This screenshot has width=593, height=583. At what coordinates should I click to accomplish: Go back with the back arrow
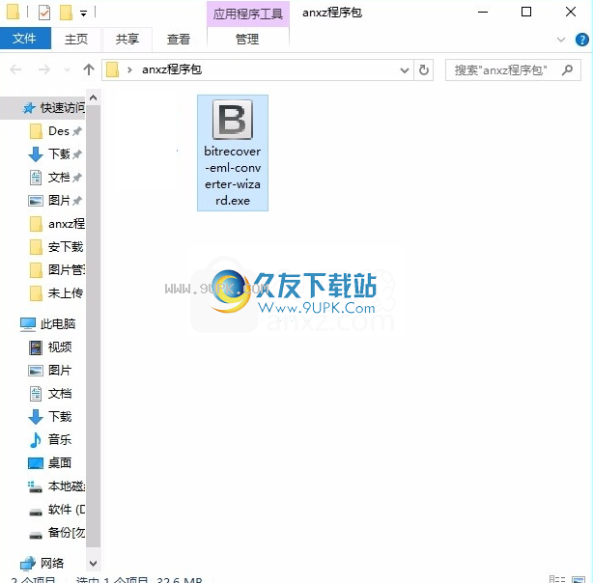tap(15, 69)
